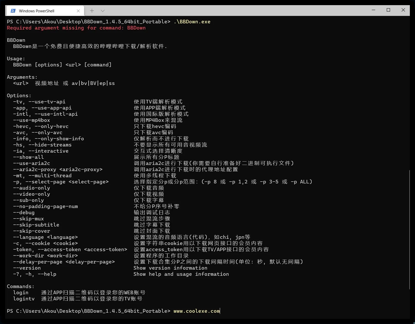
Task: Click 'BBDown [options] <url> [command]' line
Action: (x=62, y=65)
